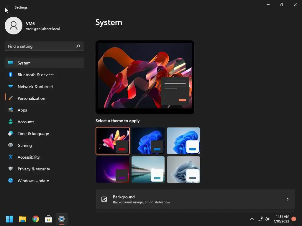Image resolution: width=302 pixels, height=226 pixels.
Task: Launch Google Chrome from taskbar
Action: point(36,219)
